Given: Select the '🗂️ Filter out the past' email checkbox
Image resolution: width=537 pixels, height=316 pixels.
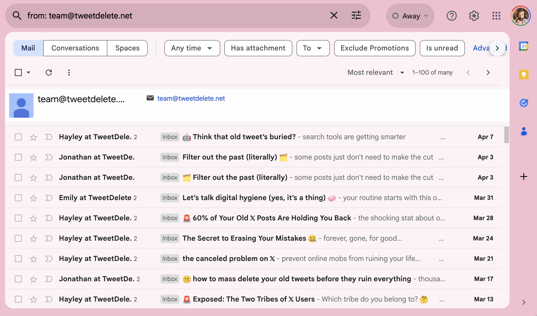Looking at the screenshot, I should pyautogui.click(x=18, y=178).
